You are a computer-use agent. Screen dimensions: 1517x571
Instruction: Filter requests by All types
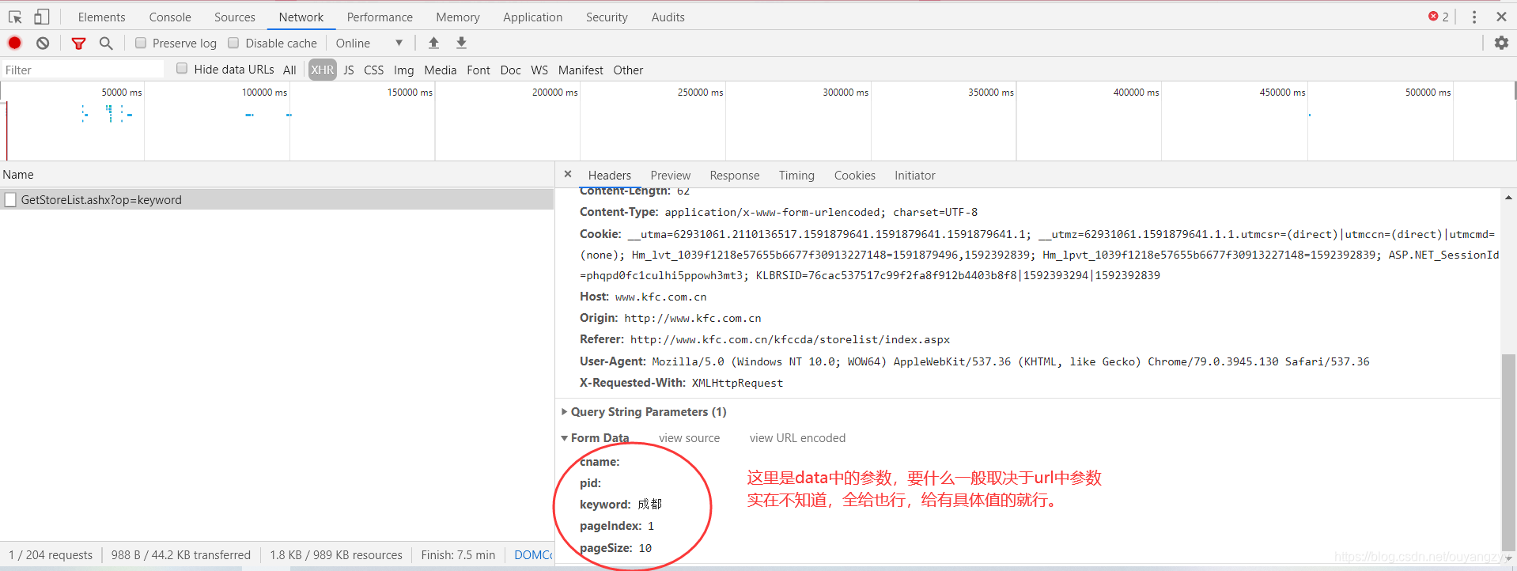(289, 70)
